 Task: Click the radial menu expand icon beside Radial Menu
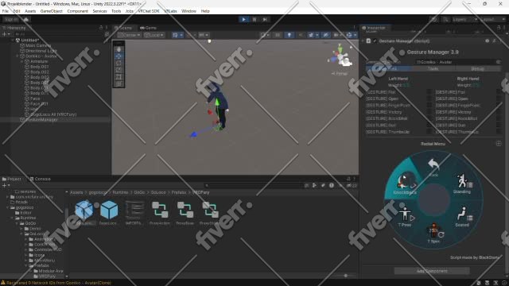(x=499, y=143)
